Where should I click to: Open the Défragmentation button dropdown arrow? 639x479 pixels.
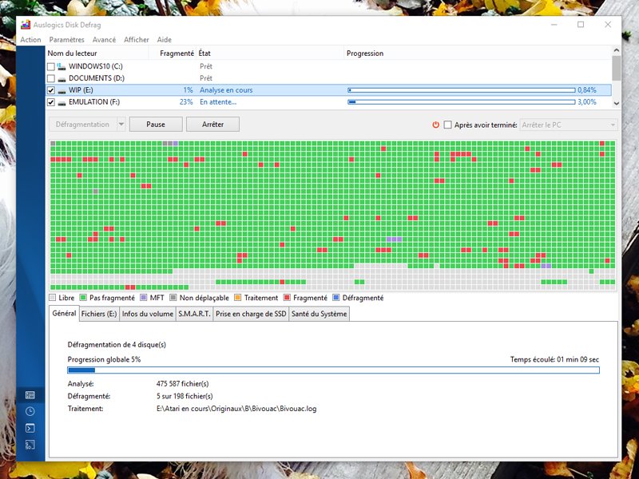(121, 125)
